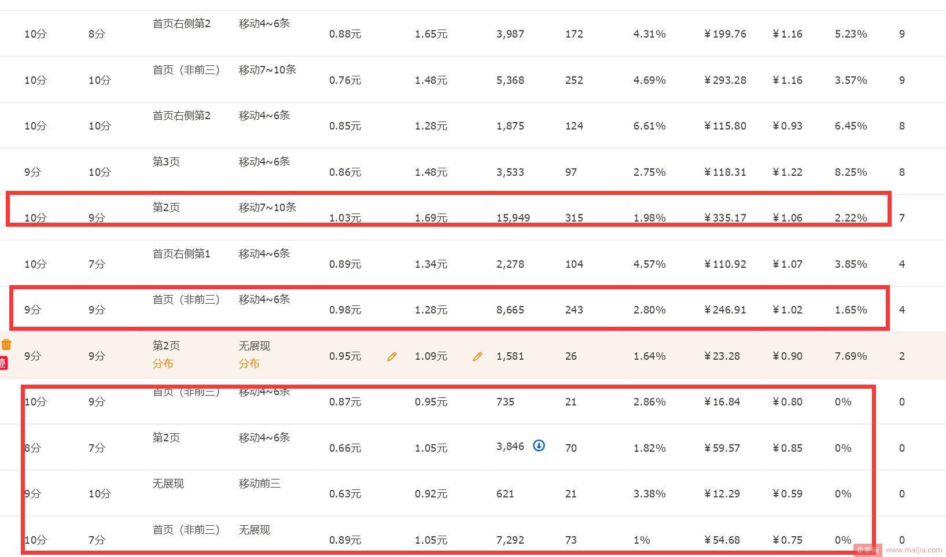This screenshot has height=557, width=946.
Task: Click the 0.86元 price cell
Action: tap(345, 172)
